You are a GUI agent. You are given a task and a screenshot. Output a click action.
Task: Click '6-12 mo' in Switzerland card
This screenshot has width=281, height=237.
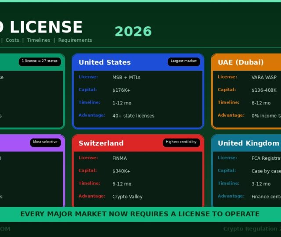122,184
